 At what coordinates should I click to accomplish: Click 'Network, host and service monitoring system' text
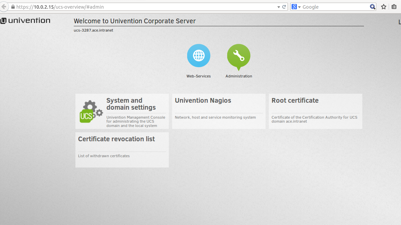(x=215, y=117)
